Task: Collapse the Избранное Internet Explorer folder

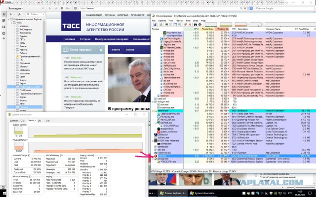Action: [9, 19]
